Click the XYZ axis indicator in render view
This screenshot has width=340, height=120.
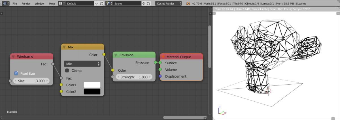[222, 111]
